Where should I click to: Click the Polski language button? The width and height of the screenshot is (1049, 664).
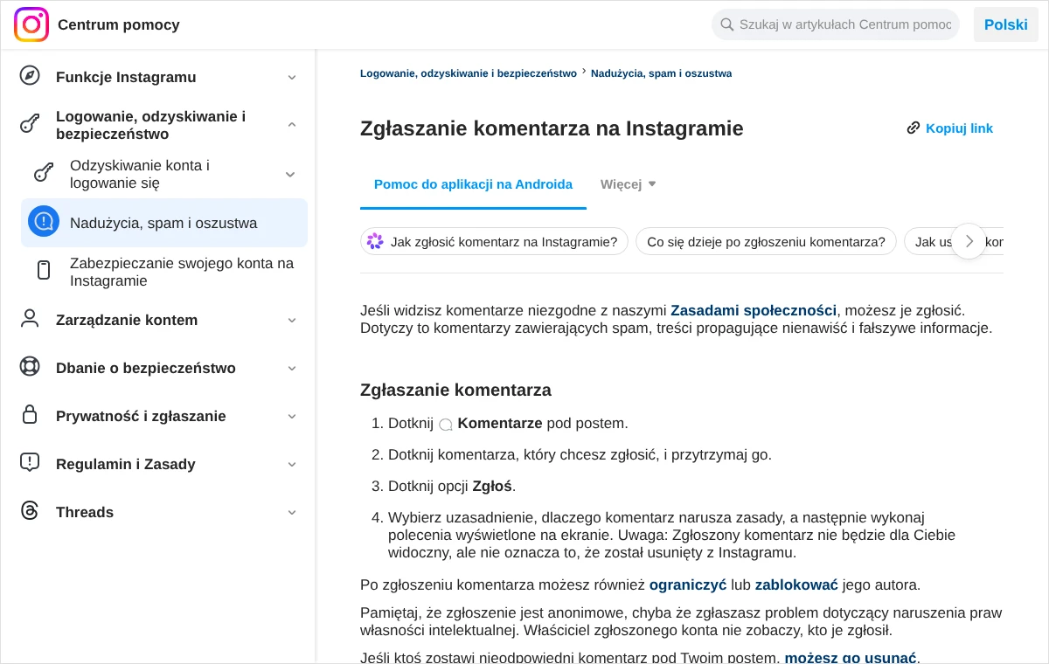pos(1006,24)
